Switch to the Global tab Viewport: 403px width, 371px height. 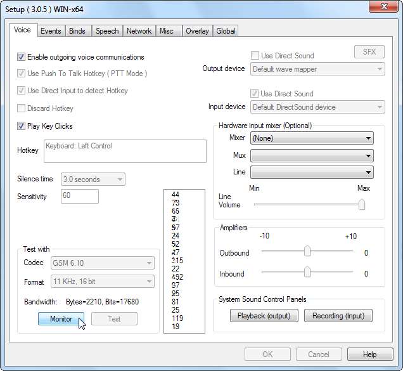(226, 30)
